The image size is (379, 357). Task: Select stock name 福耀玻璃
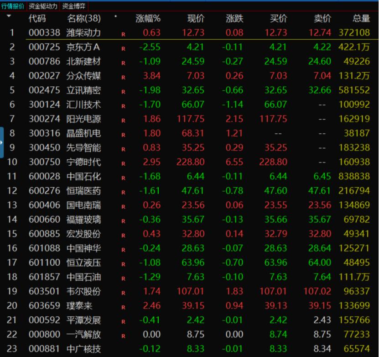(x=83, y=220)
